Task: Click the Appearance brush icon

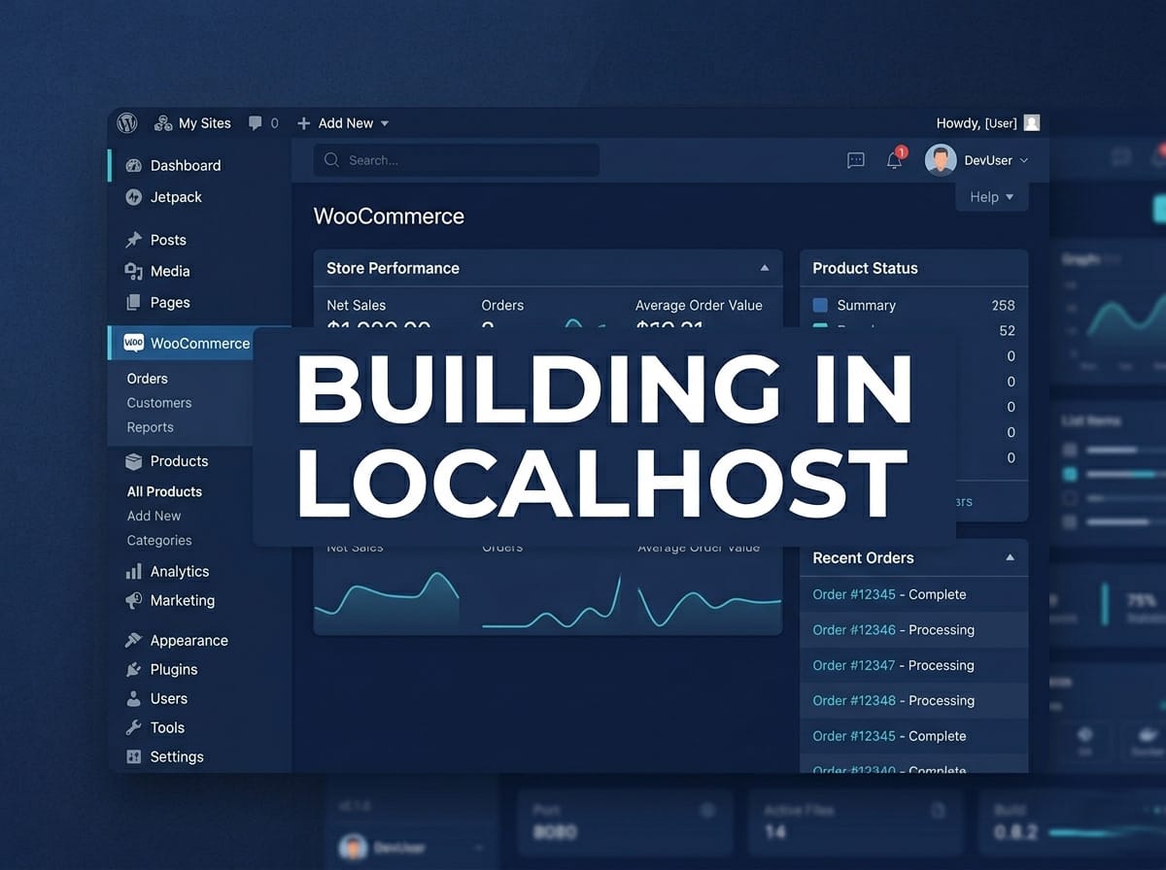Action: 134,641
